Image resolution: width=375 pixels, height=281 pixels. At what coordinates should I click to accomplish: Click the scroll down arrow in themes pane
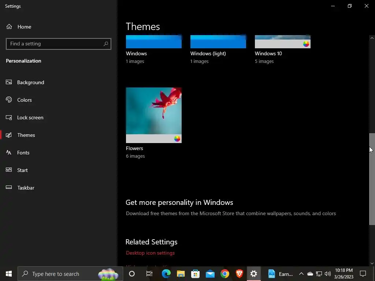coord(372,263)
